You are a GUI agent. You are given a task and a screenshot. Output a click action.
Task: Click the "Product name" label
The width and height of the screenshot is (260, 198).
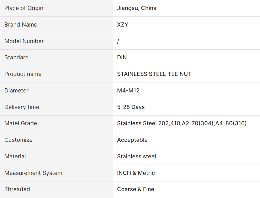point(23,74)
